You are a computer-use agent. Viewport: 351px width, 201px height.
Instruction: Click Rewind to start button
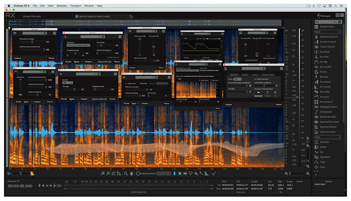47,185
